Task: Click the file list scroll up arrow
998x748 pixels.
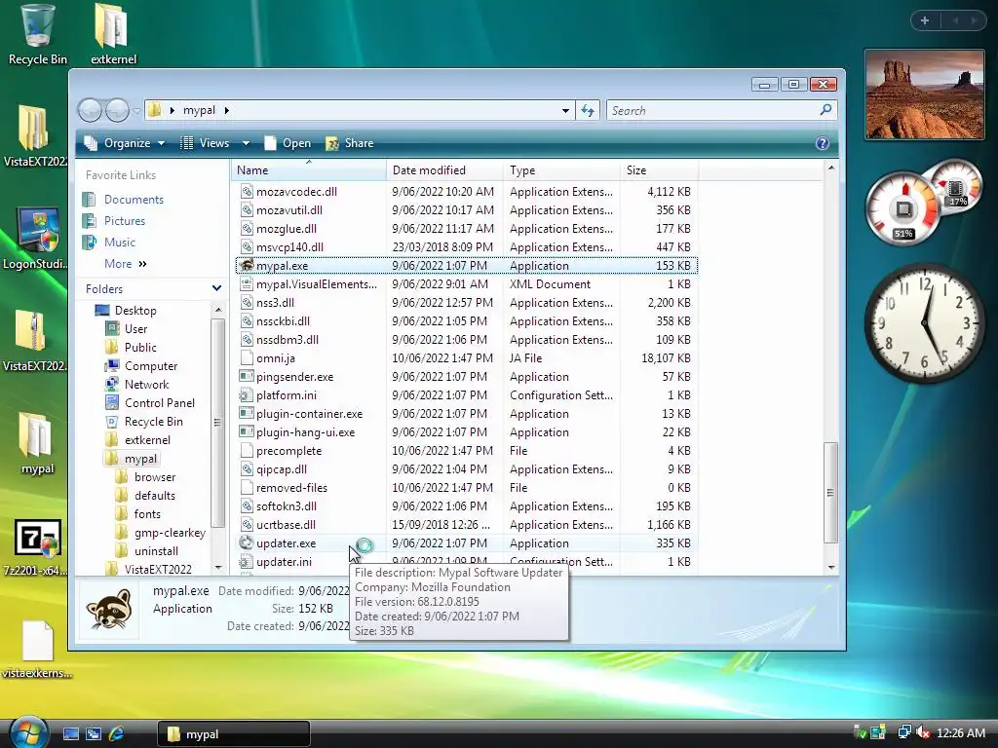Action: [x=830, y=168]
